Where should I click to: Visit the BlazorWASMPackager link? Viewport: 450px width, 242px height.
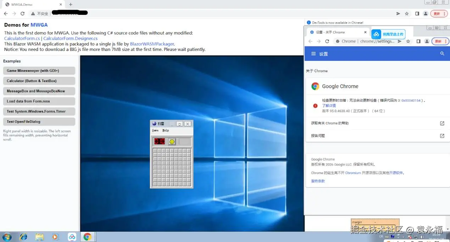pyautogui.click(x=152, y=44)
